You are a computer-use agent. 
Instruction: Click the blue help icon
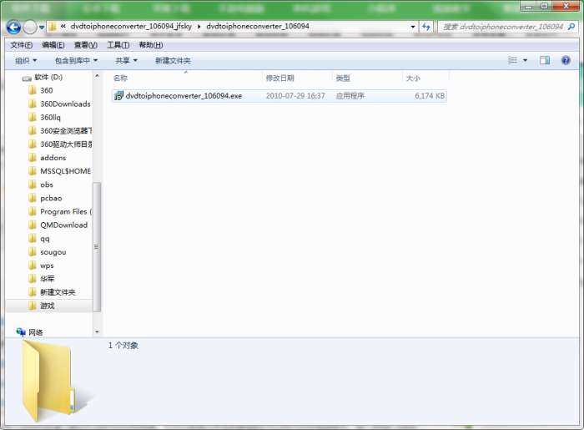point(566,60)
